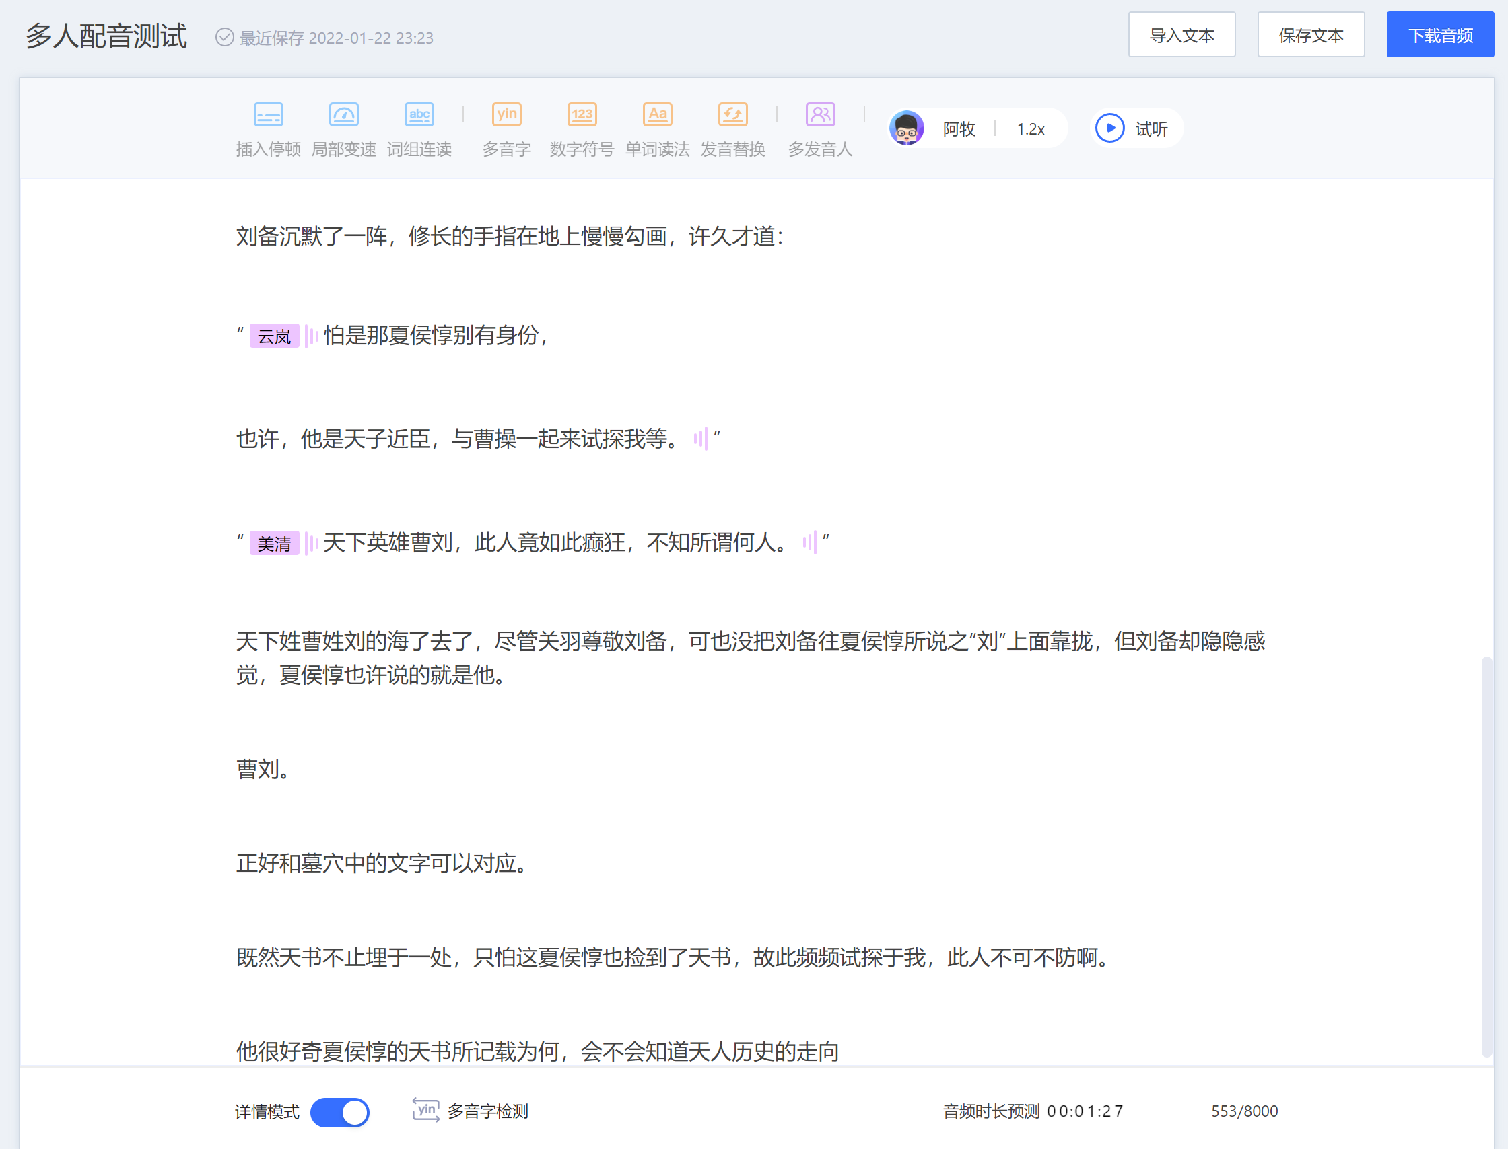The width and height of the screenshot is (1508, 1149).
Task: Click the 导入文本 import button
Action: click(1181, 35)
